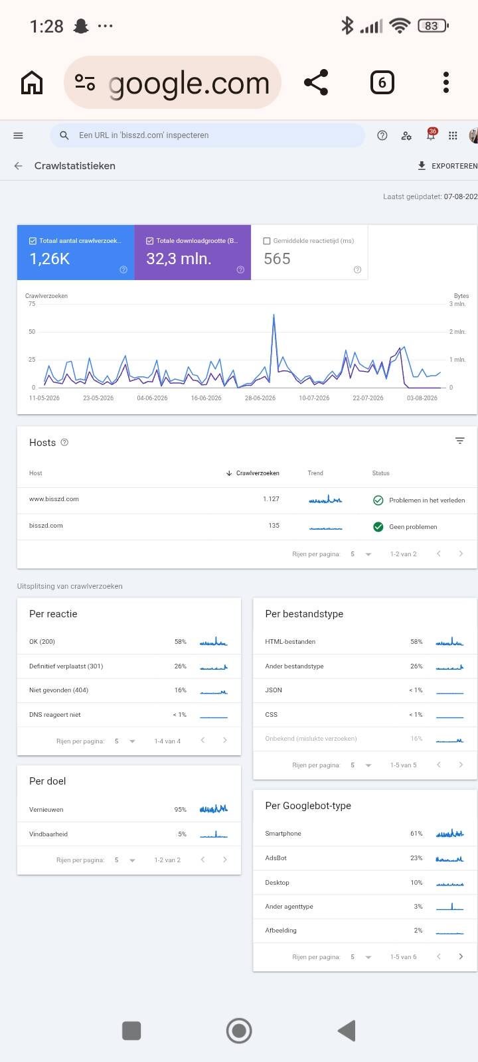The width and height of the screenshot is (478, 1062).
Task: Open rows-per-page dropdown in Hosts table
Action: point(362,554)
